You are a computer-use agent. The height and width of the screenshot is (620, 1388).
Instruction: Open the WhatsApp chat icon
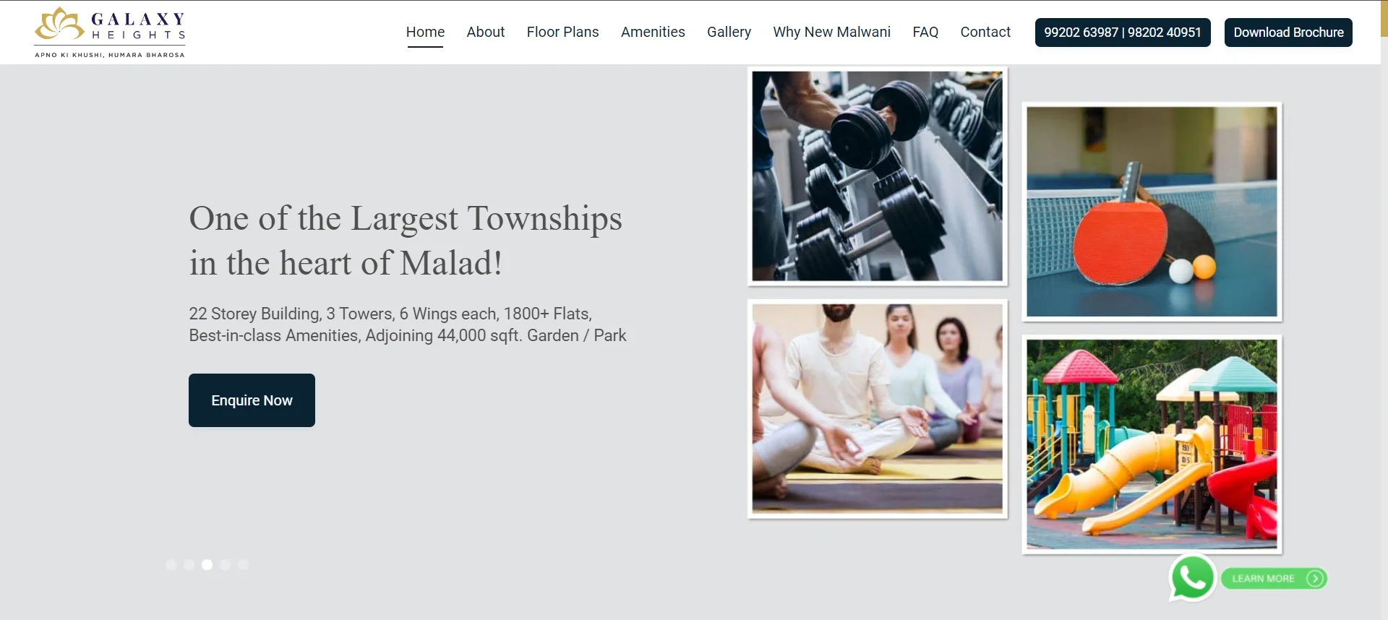click(1192, 577)
